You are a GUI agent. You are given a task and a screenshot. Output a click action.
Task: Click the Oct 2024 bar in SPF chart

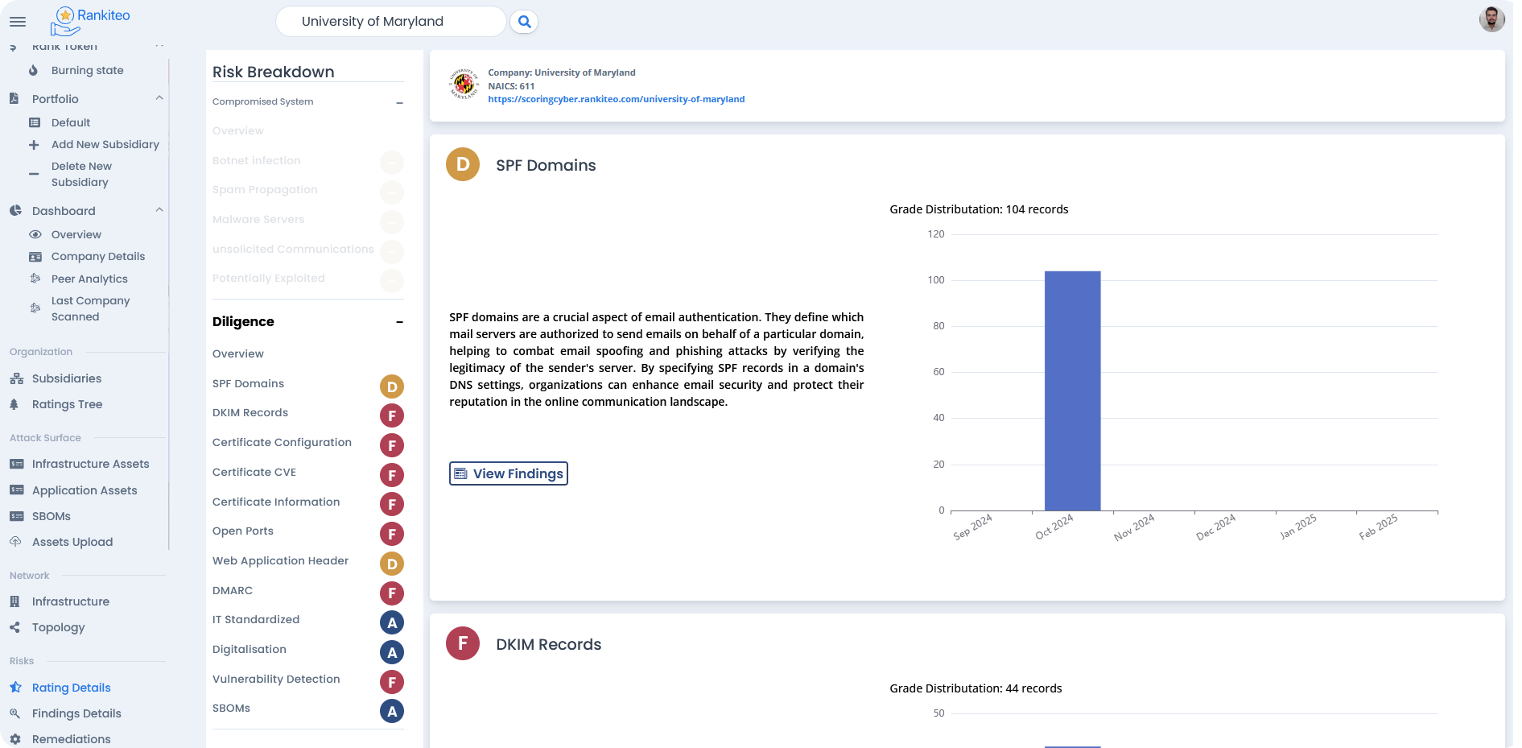[1072, 391]
